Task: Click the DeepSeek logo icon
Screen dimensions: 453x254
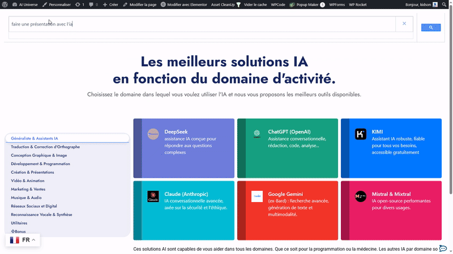Action: point(153,134)
